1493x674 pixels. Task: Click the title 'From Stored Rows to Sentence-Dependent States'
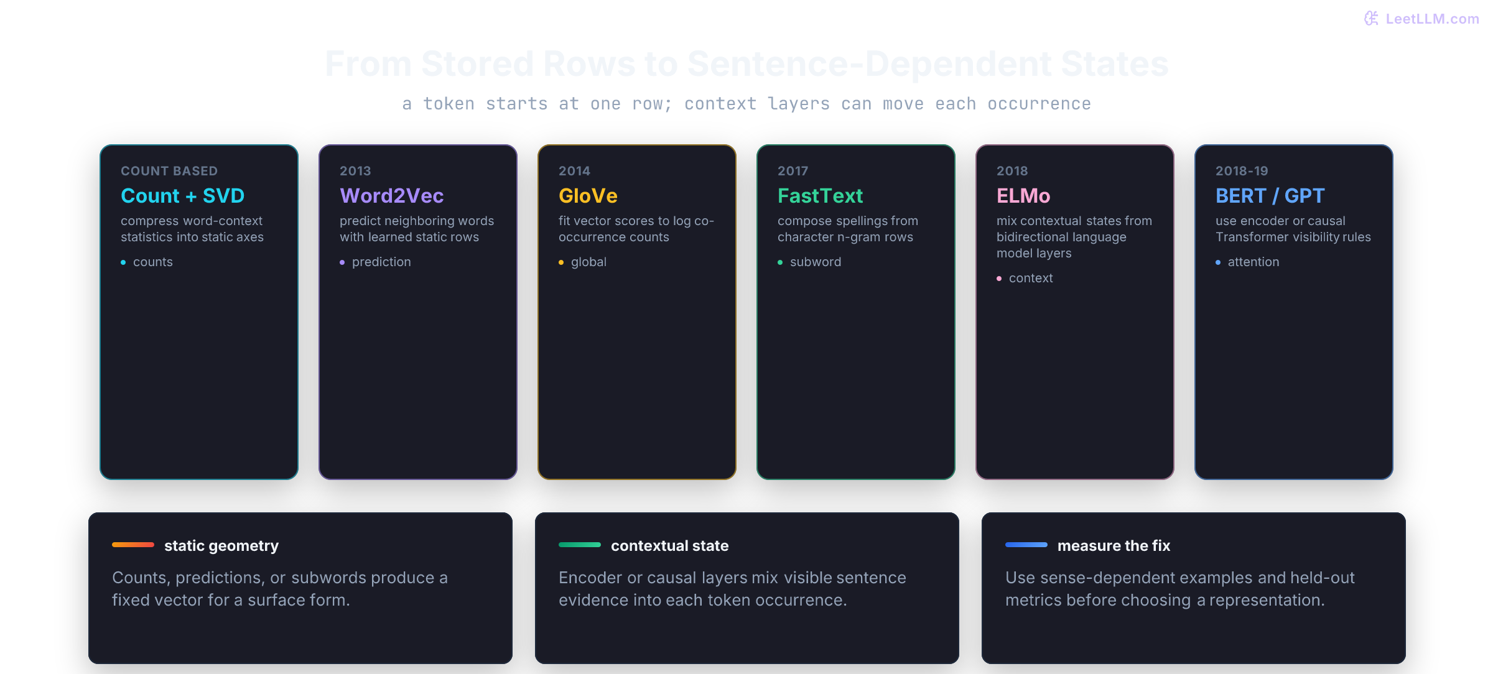pos(746,64)
